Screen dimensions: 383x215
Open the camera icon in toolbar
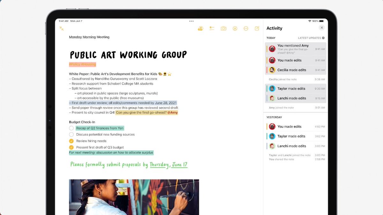click(x=223, y=28)
